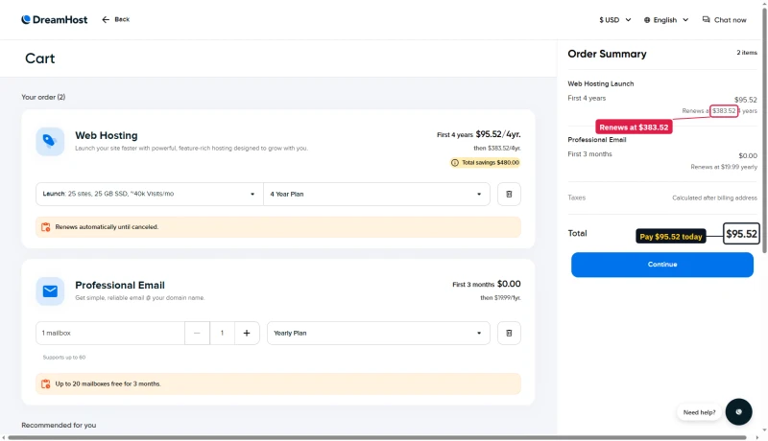This screenshot has height=441, width=768.
Task: Click the info icon beside Total savings
Action: click(454, 163)
